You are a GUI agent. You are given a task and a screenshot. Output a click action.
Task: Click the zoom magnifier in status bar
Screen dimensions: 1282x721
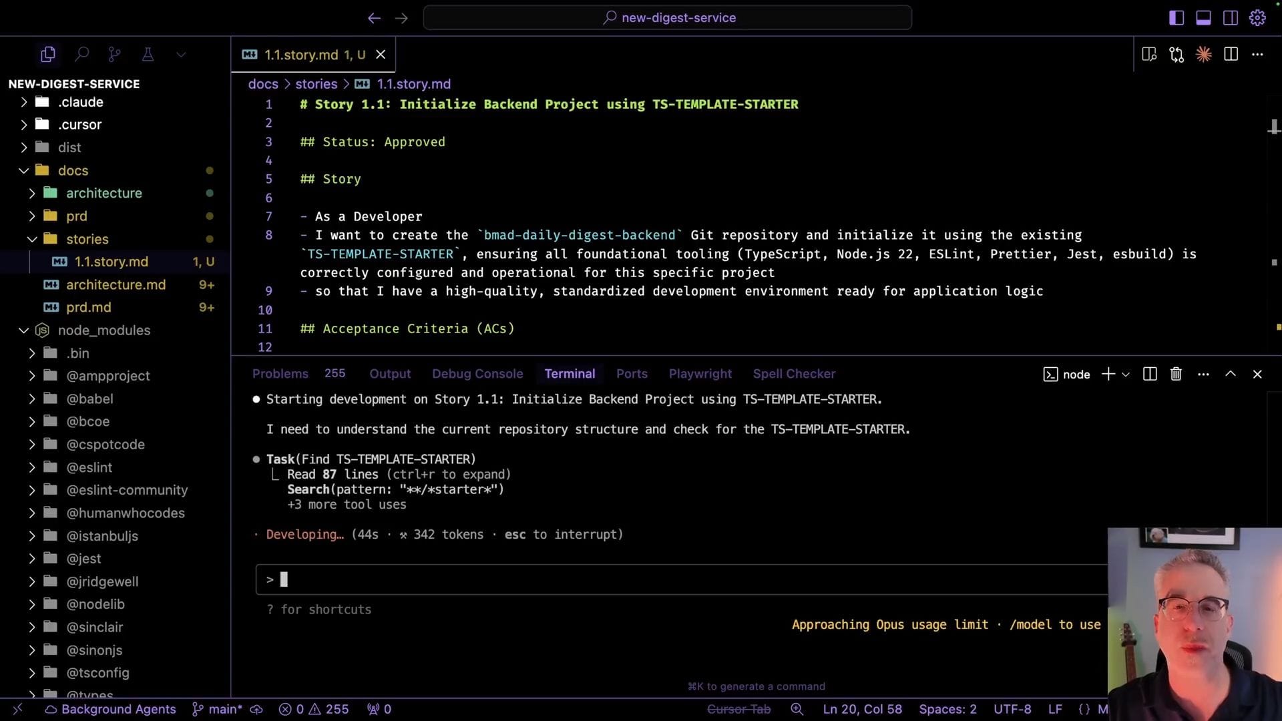797,709
